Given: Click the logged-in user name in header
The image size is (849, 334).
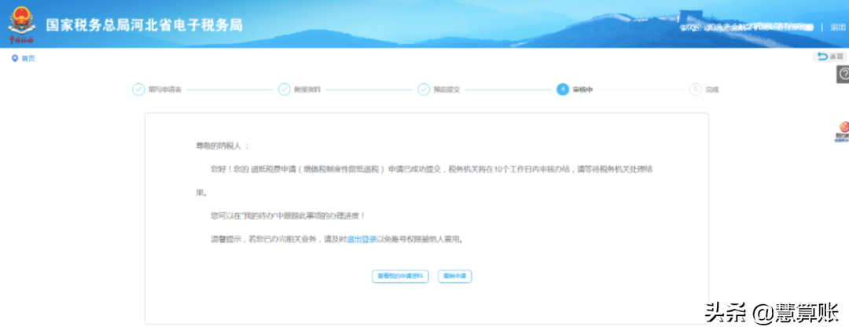Looking at the screenshot, I should (x=748, y=27).
